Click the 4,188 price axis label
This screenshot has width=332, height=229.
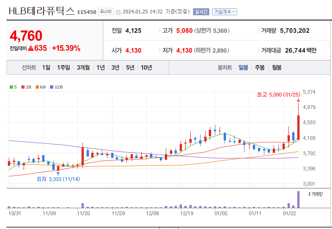[309, 138]
